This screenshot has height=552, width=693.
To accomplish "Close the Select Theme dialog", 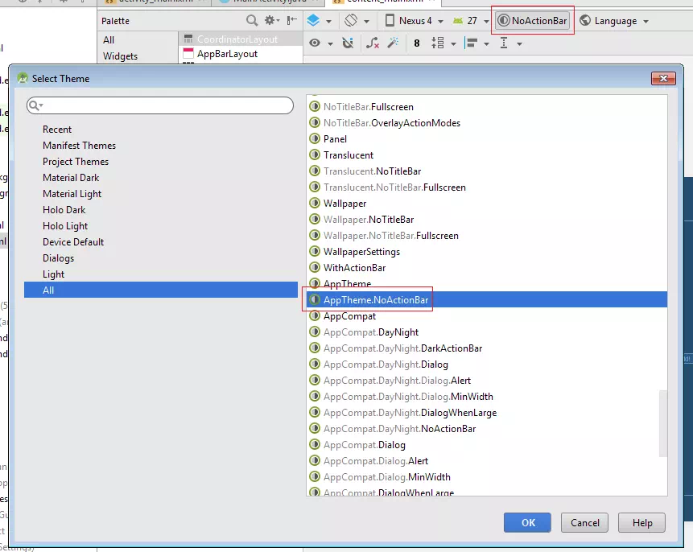I will coord(663,78).
